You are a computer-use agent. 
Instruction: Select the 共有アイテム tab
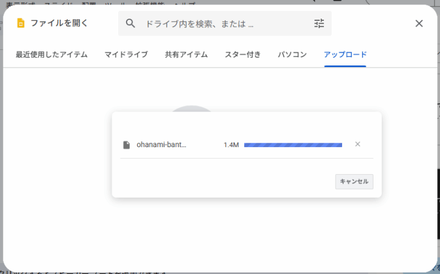click(x=186, y=55)
